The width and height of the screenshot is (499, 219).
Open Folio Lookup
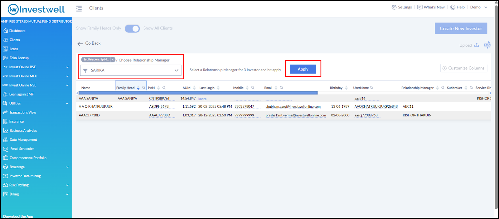(x=16, y=58)
